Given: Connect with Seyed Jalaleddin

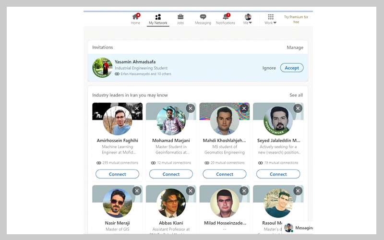Looking at the screenshot, I should pos(278,174).
